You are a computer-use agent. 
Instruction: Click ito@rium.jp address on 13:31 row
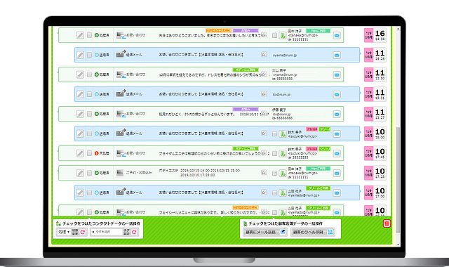tap(281, 95)
